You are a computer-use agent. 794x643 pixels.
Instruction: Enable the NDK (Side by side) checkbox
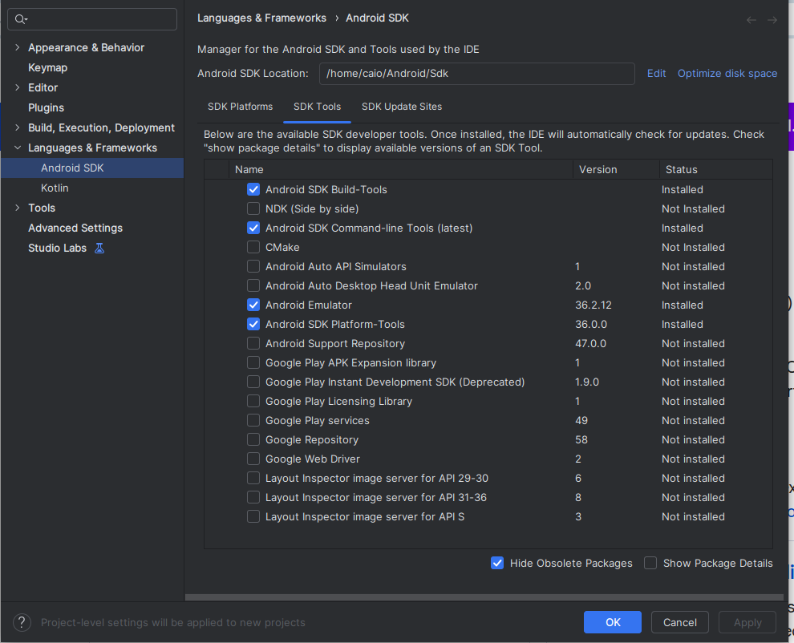click(253, 208)
